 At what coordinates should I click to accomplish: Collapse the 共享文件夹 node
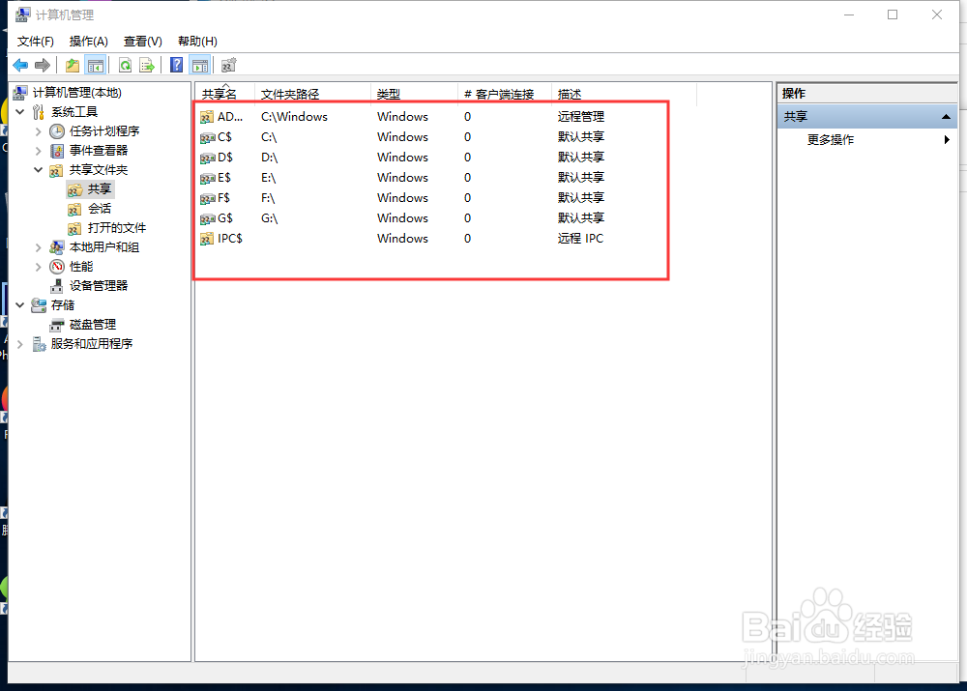click(39, 169)
